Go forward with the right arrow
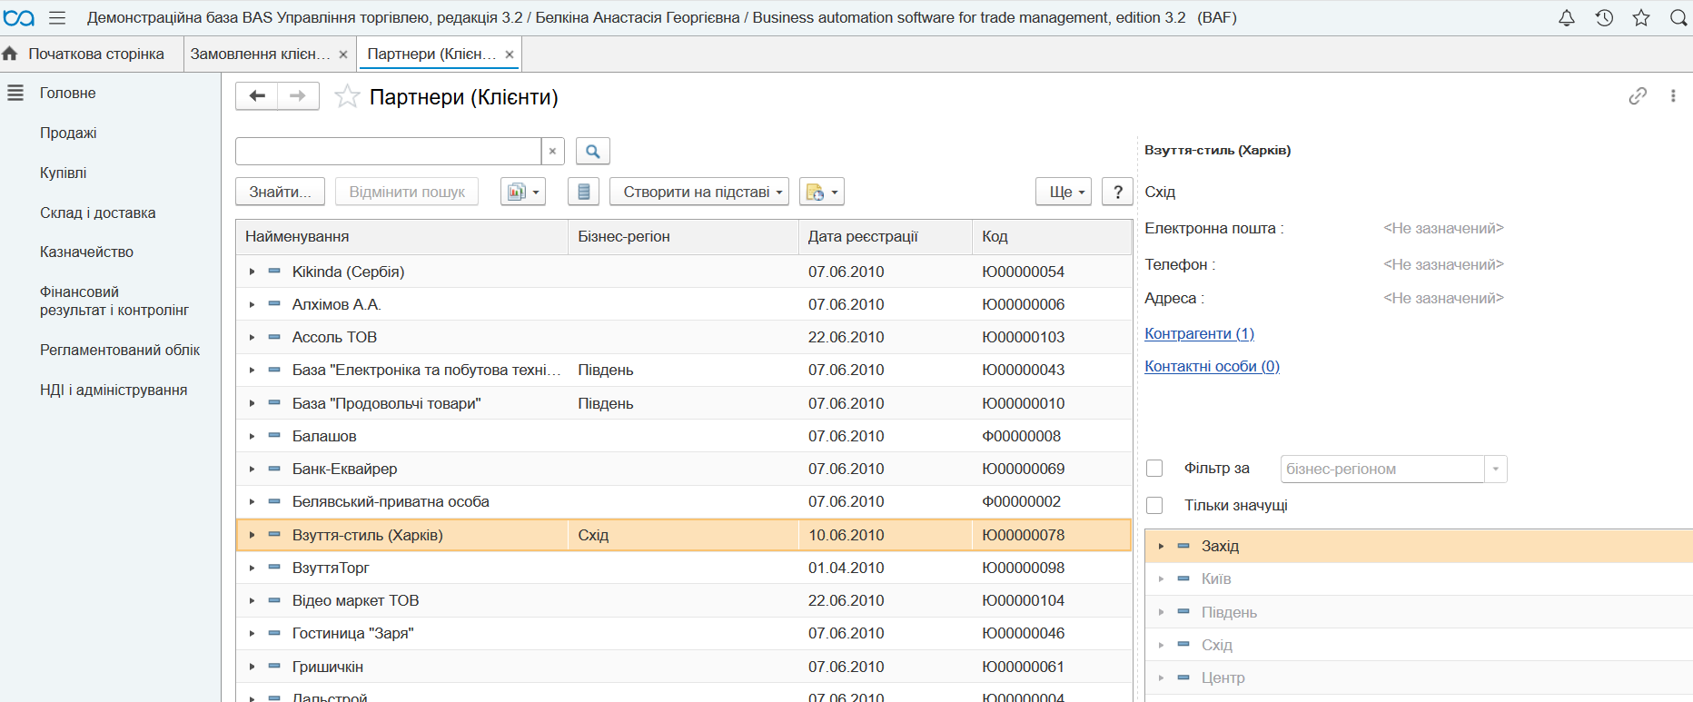 tap(298, 96)
